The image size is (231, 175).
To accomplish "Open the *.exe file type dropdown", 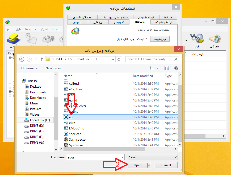I will point(153,157).
